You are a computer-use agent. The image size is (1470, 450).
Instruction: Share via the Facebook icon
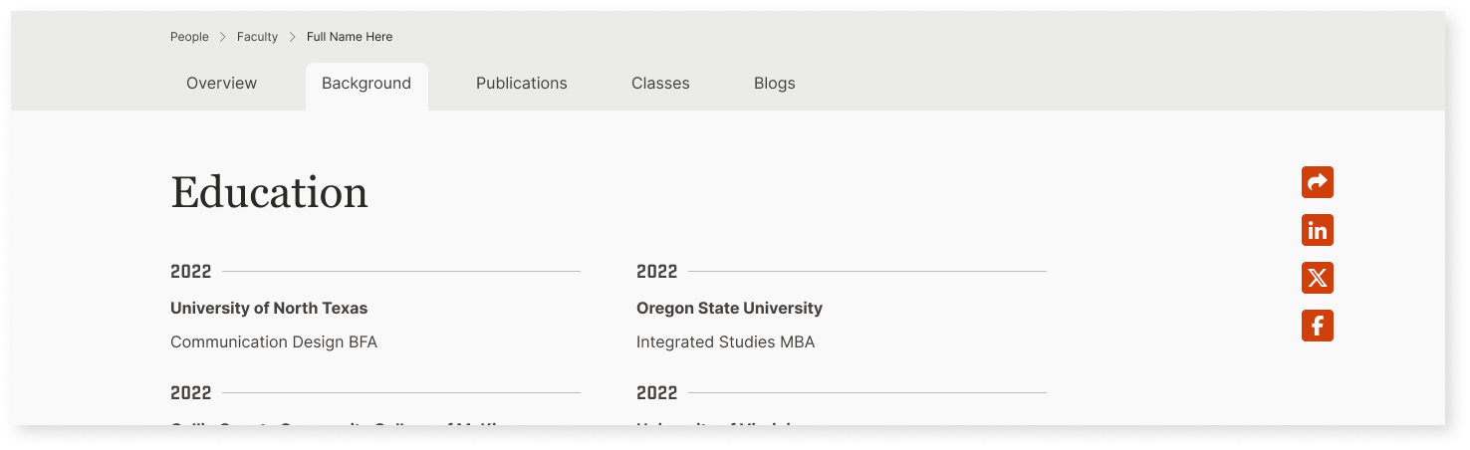point(1317,326)
